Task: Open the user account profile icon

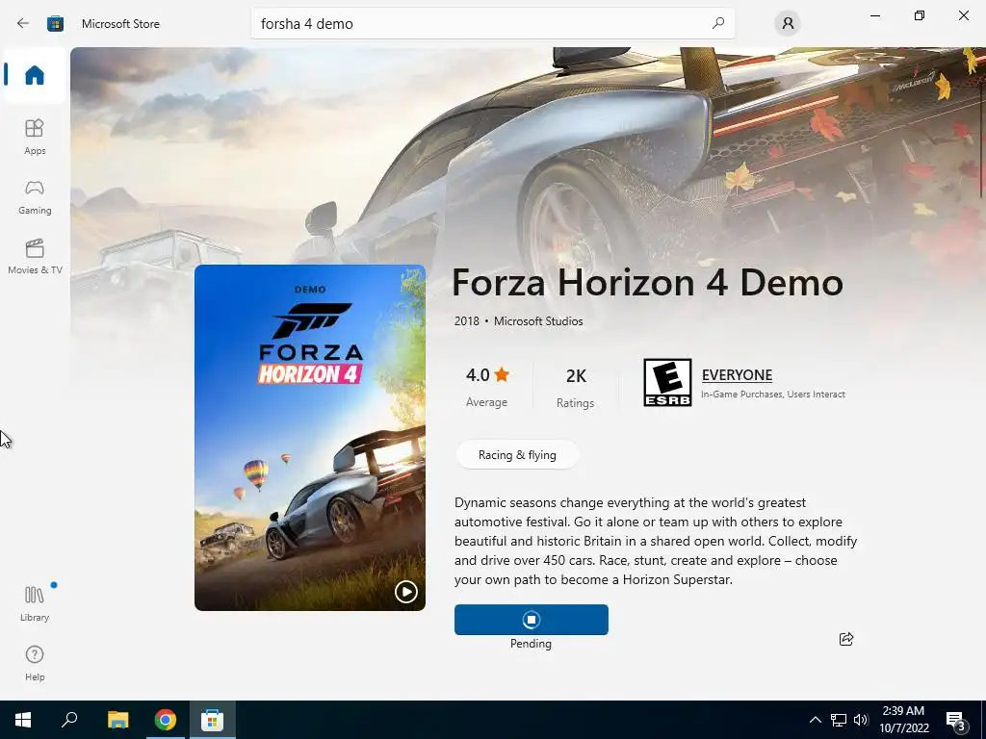Action: pos(788,23)
